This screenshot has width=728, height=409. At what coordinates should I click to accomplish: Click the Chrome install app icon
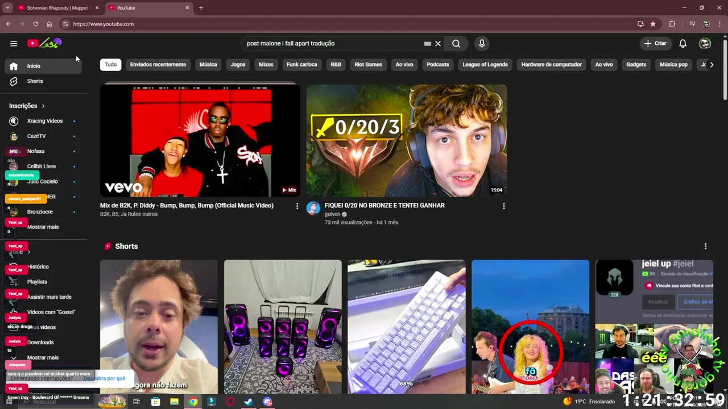click(640, 24)
